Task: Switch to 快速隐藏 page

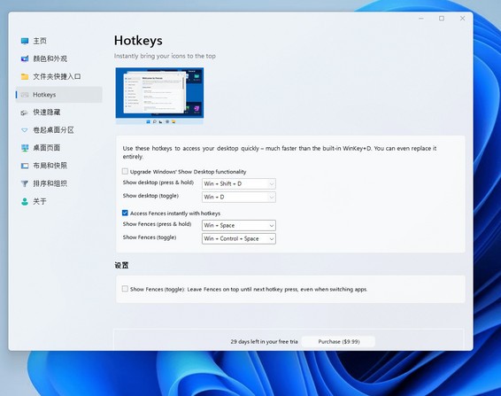Action: (x=47, y=113)
